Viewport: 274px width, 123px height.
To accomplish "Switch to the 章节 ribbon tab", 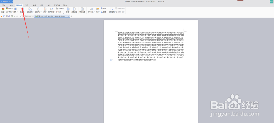I will [x=49, y=5].
